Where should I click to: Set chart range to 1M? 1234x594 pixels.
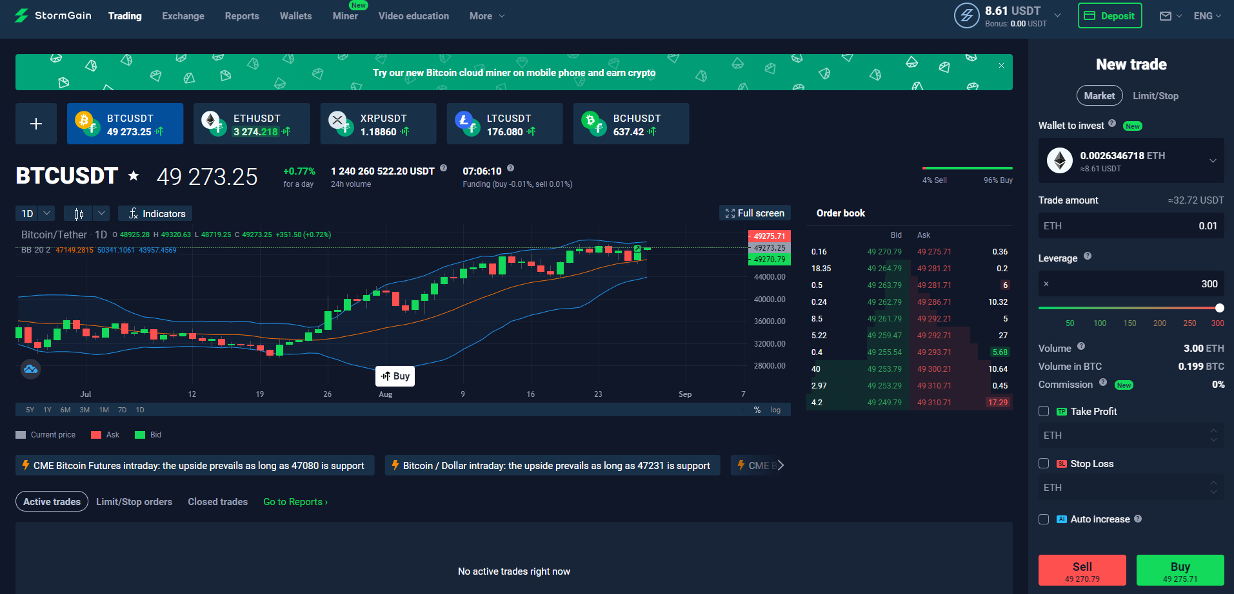pyautogui.click(x=104, y=410)
